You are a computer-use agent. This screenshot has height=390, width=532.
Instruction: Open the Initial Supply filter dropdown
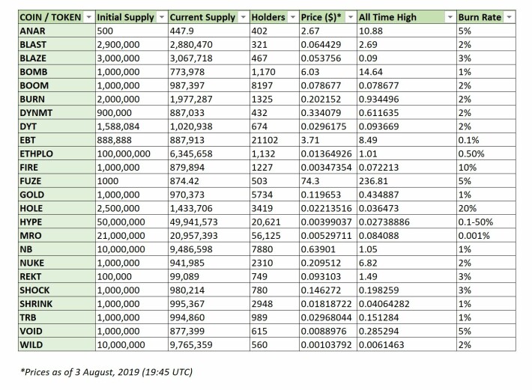point(162,17)
